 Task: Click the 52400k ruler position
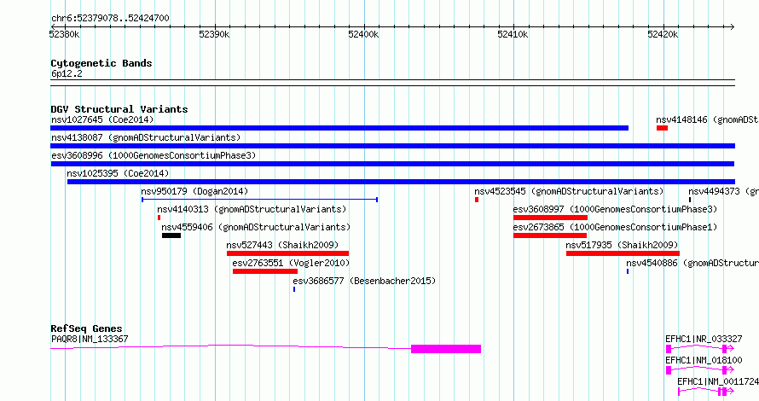click(363, 35)
